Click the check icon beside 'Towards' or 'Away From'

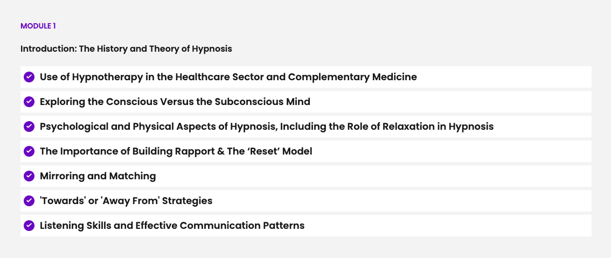tap(29, 201)
